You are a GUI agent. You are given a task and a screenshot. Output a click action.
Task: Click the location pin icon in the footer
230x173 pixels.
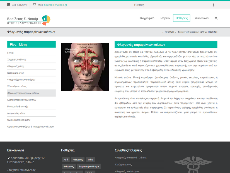point(8,158)
